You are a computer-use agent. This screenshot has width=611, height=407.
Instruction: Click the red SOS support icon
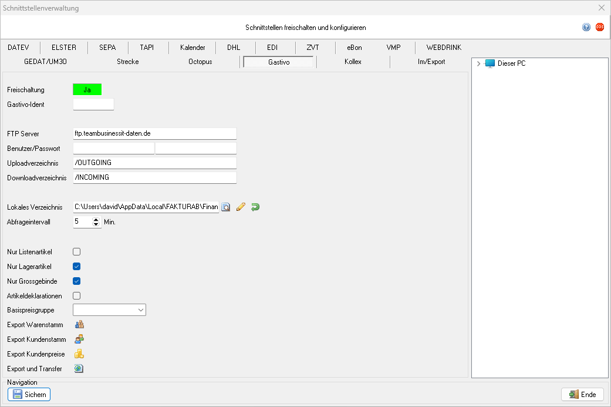[599, 27]
